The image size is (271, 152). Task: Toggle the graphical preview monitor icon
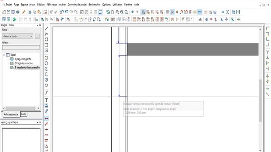tap(100, 12)
